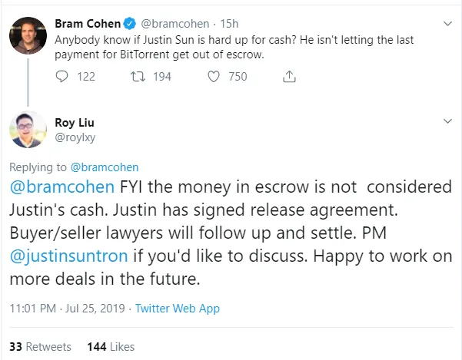Click @bramcohen in the Replying to line
The image size is (462, 360).
coord(104,167)
